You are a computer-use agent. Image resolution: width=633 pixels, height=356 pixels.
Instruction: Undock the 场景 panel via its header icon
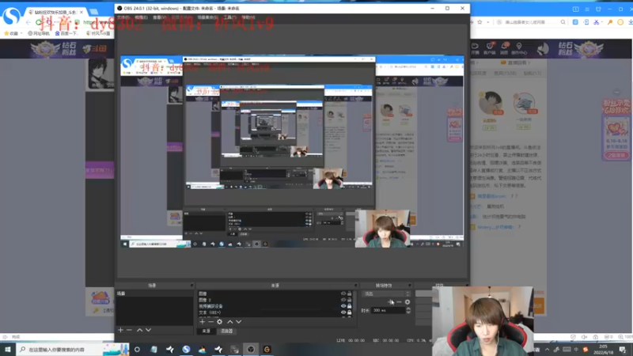[191, 286]
